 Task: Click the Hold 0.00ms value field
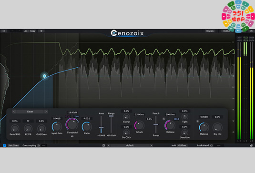[x=182, y=145]
